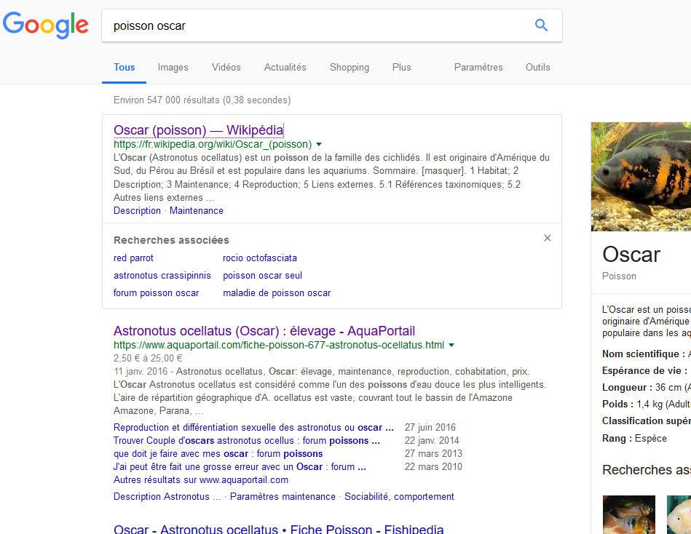691x534 pixels.
Task: Open 'Oscar (poisson) — Wikipédia' result
Action: [198, 130]
